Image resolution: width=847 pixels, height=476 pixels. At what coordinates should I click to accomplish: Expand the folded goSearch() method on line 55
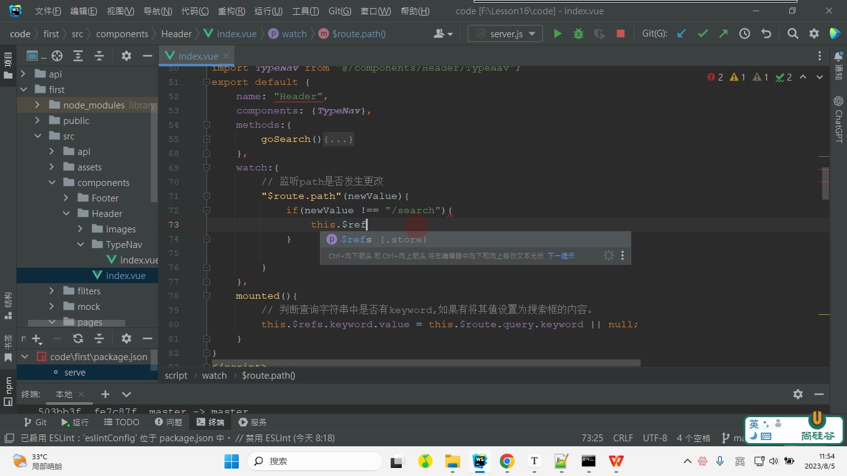[x=206, y=139]
